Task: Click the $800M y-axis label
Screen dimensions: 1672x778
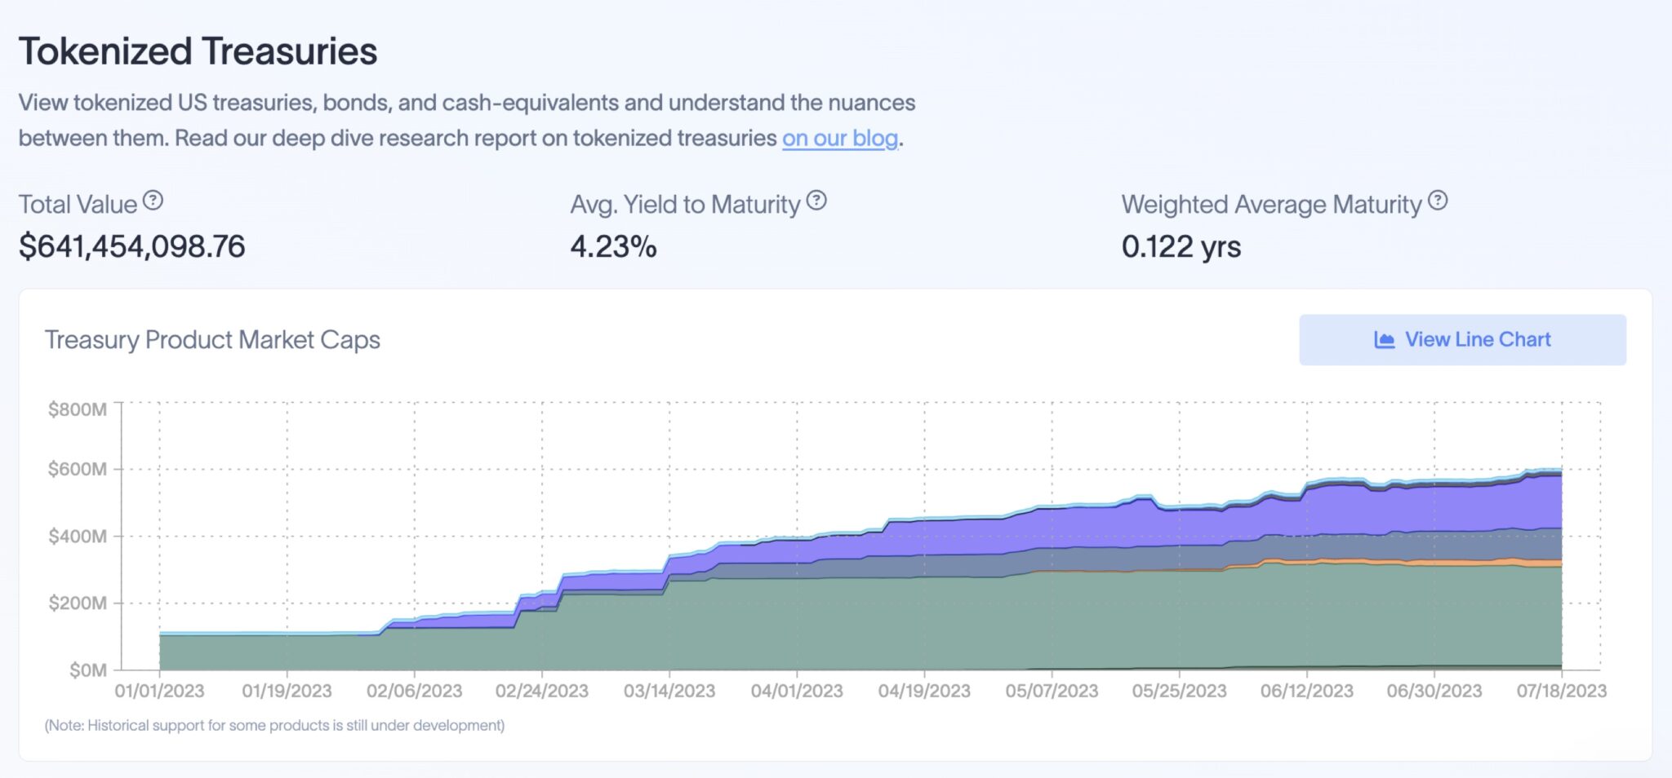Action: [x=78, y=409]
